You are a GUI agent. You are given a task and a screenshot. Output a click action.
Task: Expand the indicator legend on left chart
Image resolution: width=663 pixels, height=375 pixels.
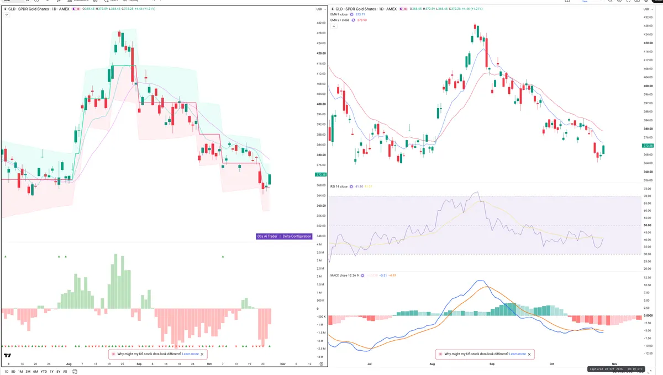pos(6,15)
